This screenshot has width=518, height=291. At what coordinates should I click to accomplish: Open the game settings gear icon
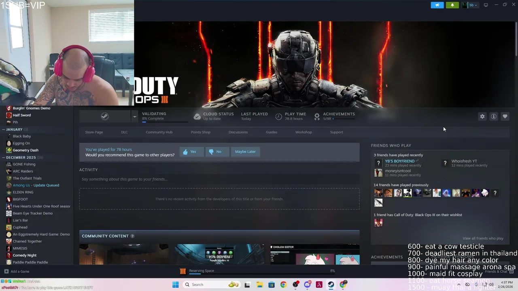pos(482,116)
